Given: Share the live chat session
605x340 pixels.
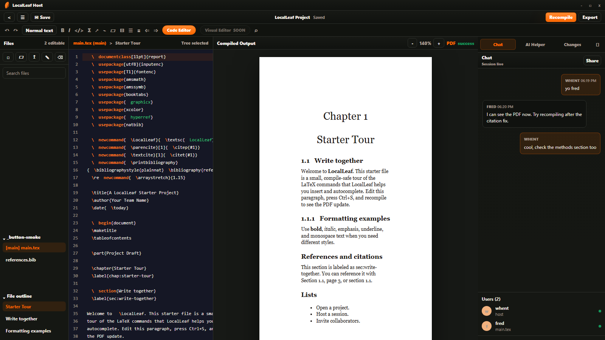Looking at the screenshot, I should 592,61.
